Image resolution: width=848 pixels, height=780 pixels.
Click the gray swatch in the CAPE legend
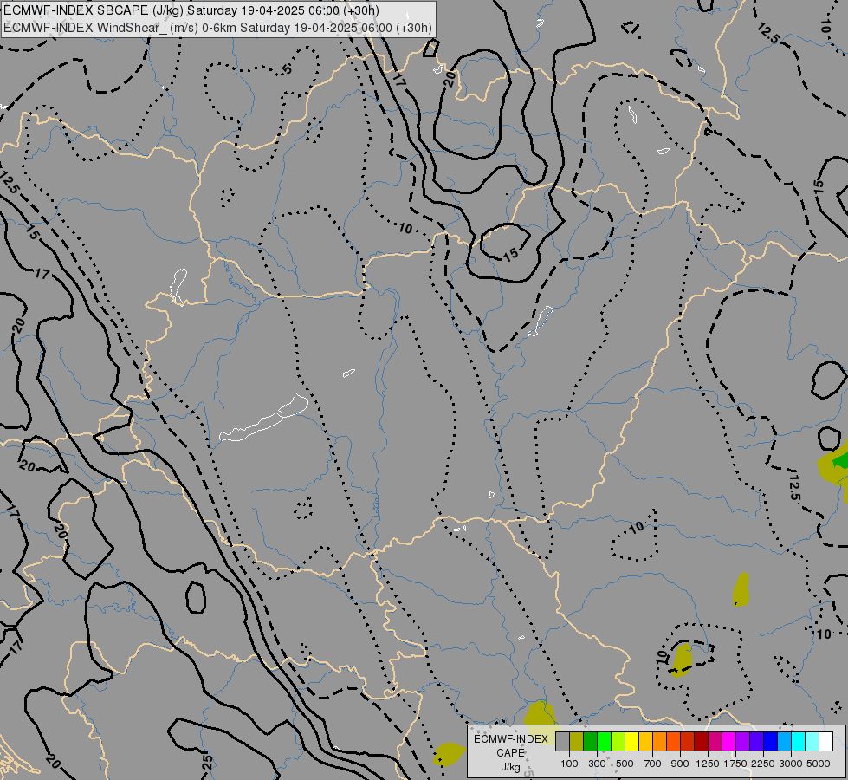[x=562, y=742]
